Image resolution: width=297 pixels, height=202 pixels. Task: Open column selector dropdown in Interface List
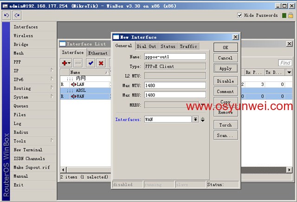[x=289, y=72]
